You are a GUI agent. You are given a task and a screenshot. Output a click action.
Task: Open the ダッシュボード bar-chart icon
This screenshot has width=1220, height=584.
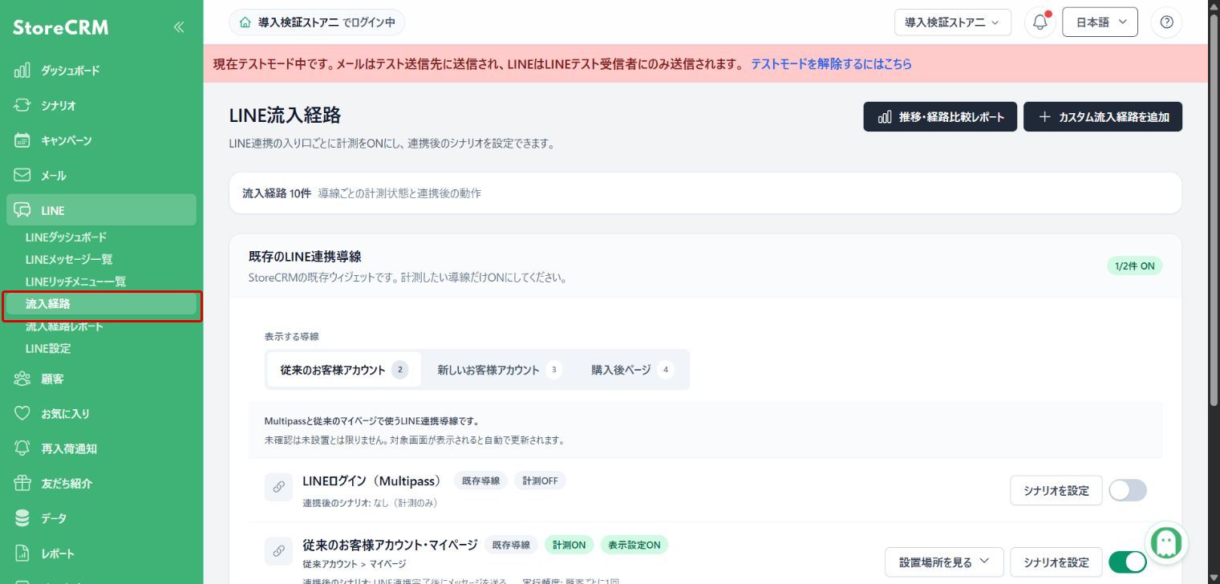point(22,71)
